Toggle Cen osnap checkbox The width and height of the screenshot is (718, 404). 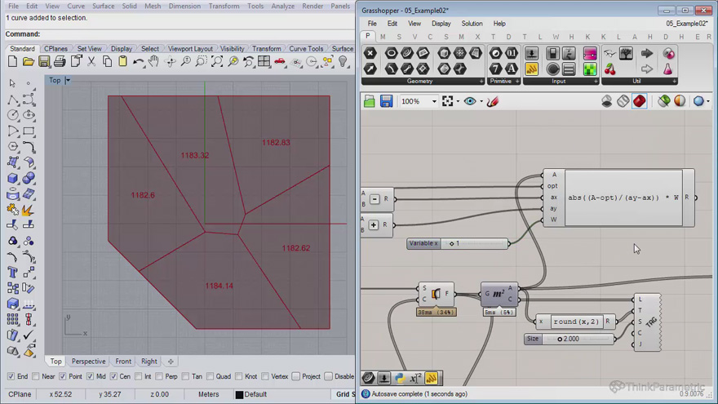point(113,376)
